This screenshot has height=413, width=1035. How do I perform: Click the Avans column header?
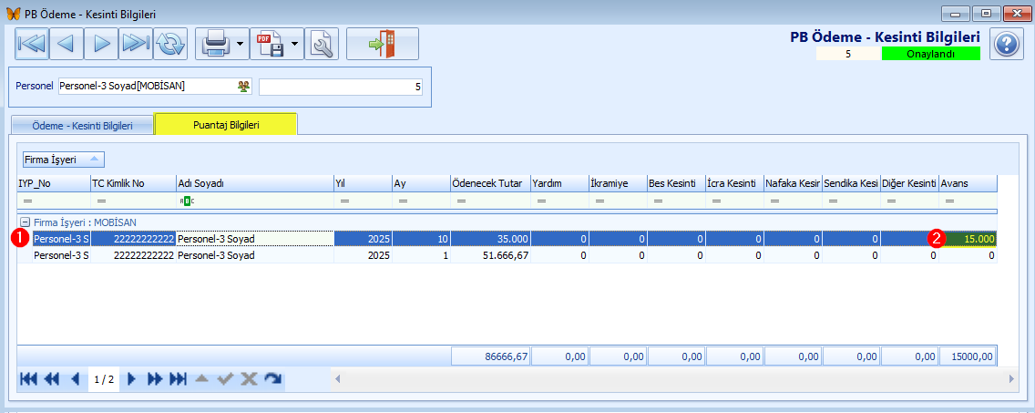point(967,183)
